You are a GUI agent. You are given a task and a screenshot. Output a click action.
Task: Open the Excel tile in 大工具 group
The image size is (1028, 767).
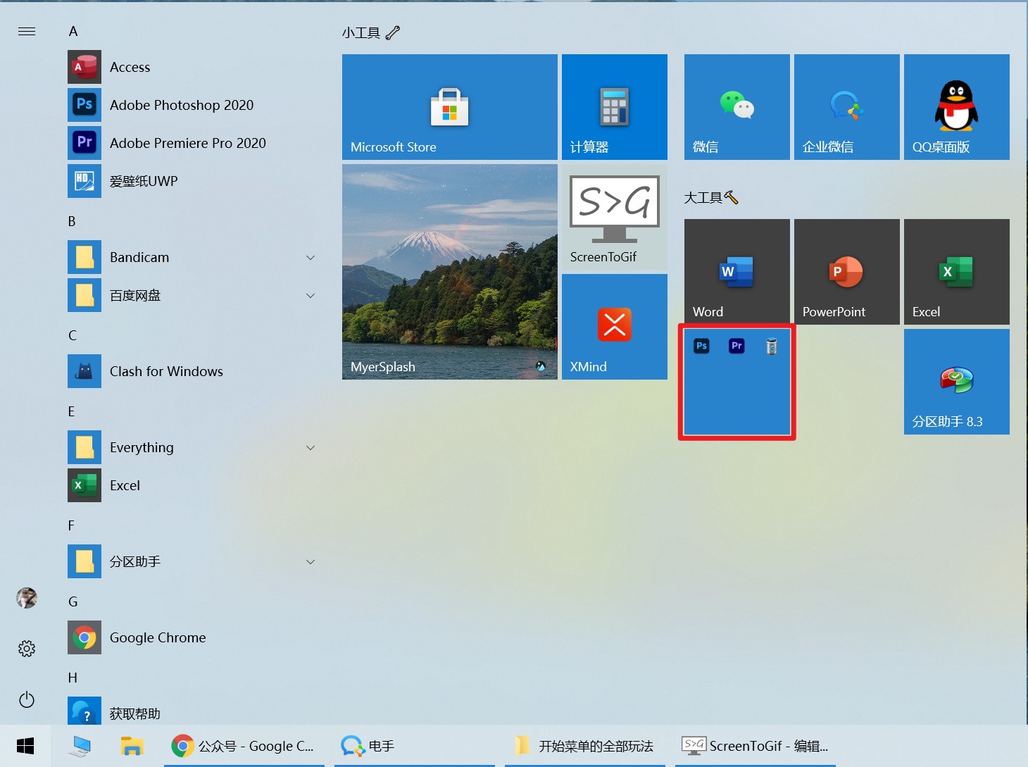pos(957,272)
